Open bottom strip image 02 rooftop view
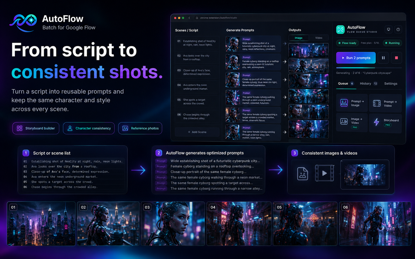415x259 pixels. (108, 224)
